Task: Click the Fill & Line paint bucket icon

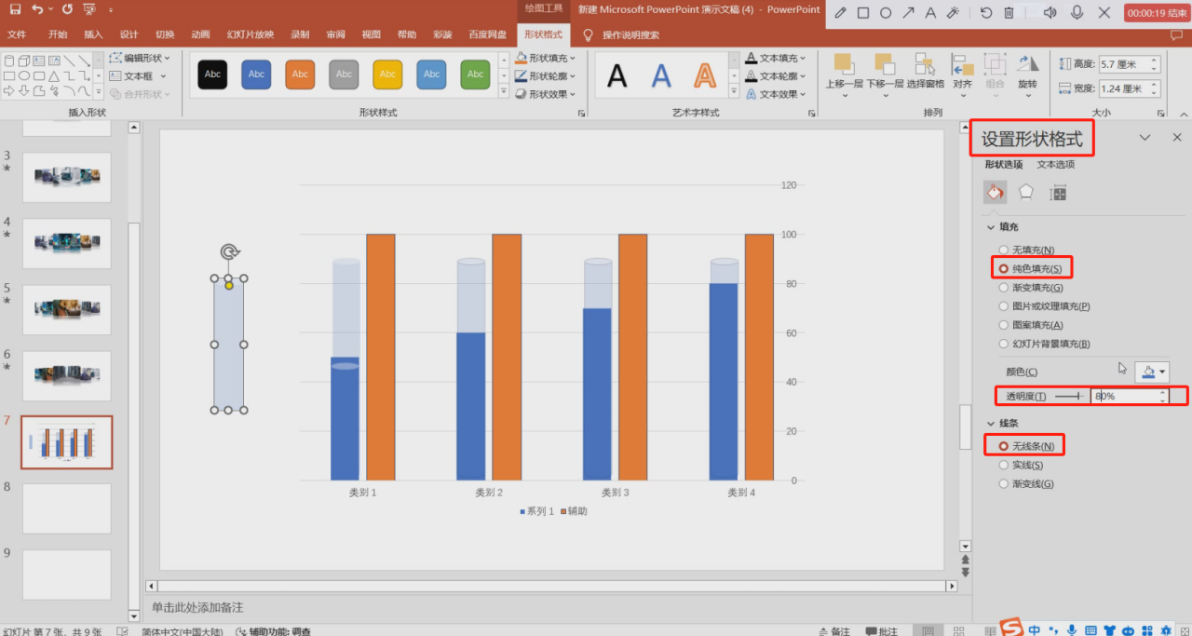Action: (995, 193)
